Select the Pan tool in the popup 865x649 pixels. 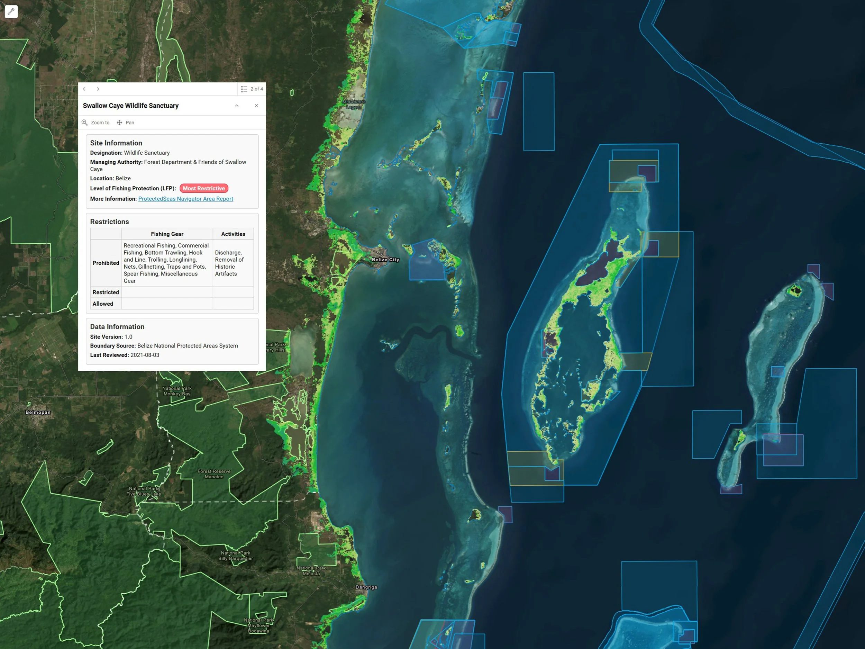click(119, 123)
